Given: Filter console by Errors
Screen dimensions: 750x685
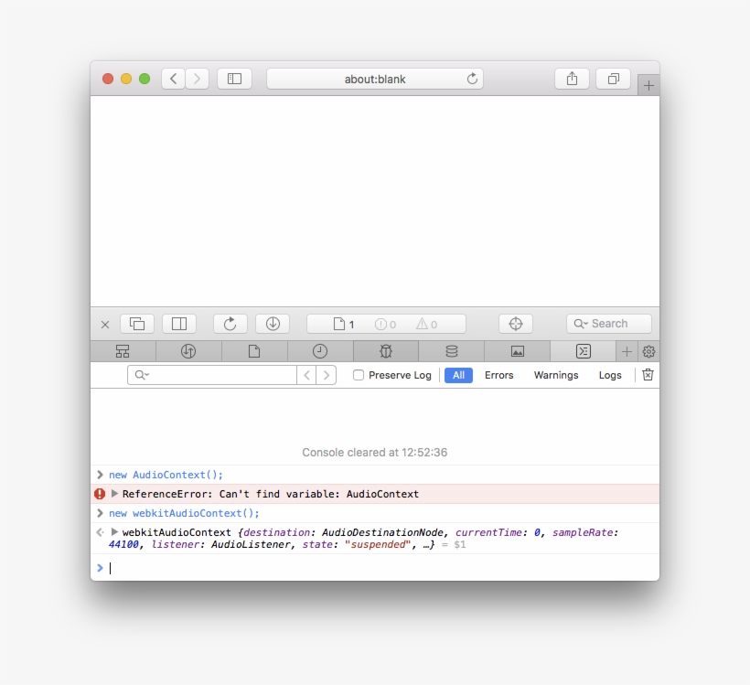Looking at the screenshot, I should click(498, 375).
